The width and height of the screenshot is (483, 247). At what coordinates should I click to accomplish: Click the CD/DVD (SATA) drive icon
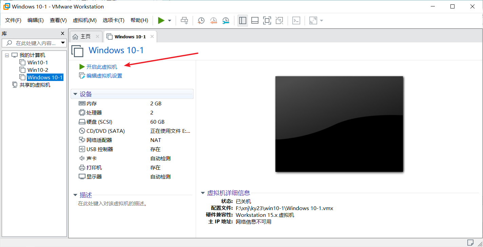[82, 131]
